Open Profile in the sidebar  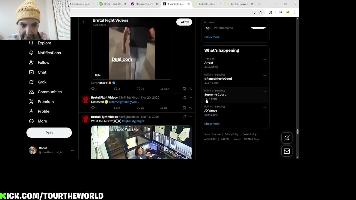(x=39, y=111)
